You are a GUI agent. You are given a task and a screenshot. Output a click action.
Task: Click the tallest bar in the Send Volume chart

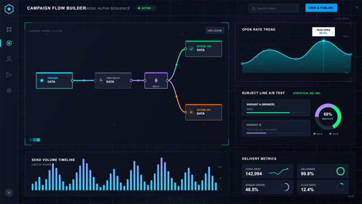click(161, 174)
